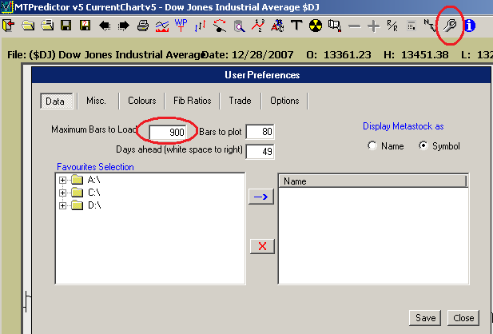Click the calculator icon in toolbar
Screen dimensions: 493x334
coord(411,26)
